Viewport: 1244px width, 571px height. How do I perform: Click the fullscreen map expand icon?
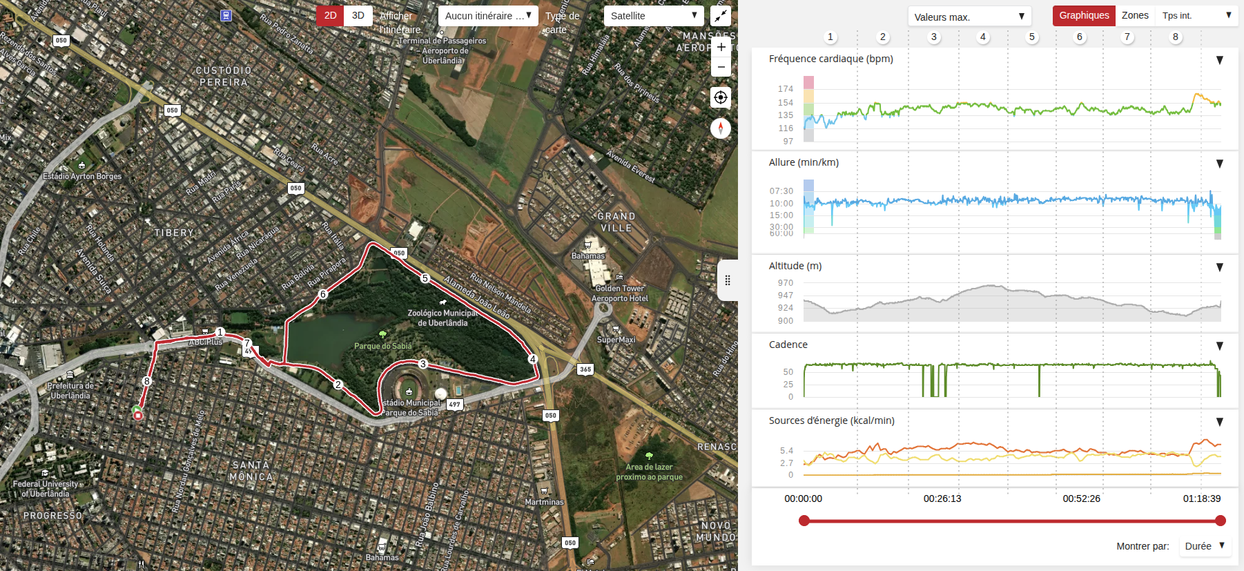pos(721,16)
